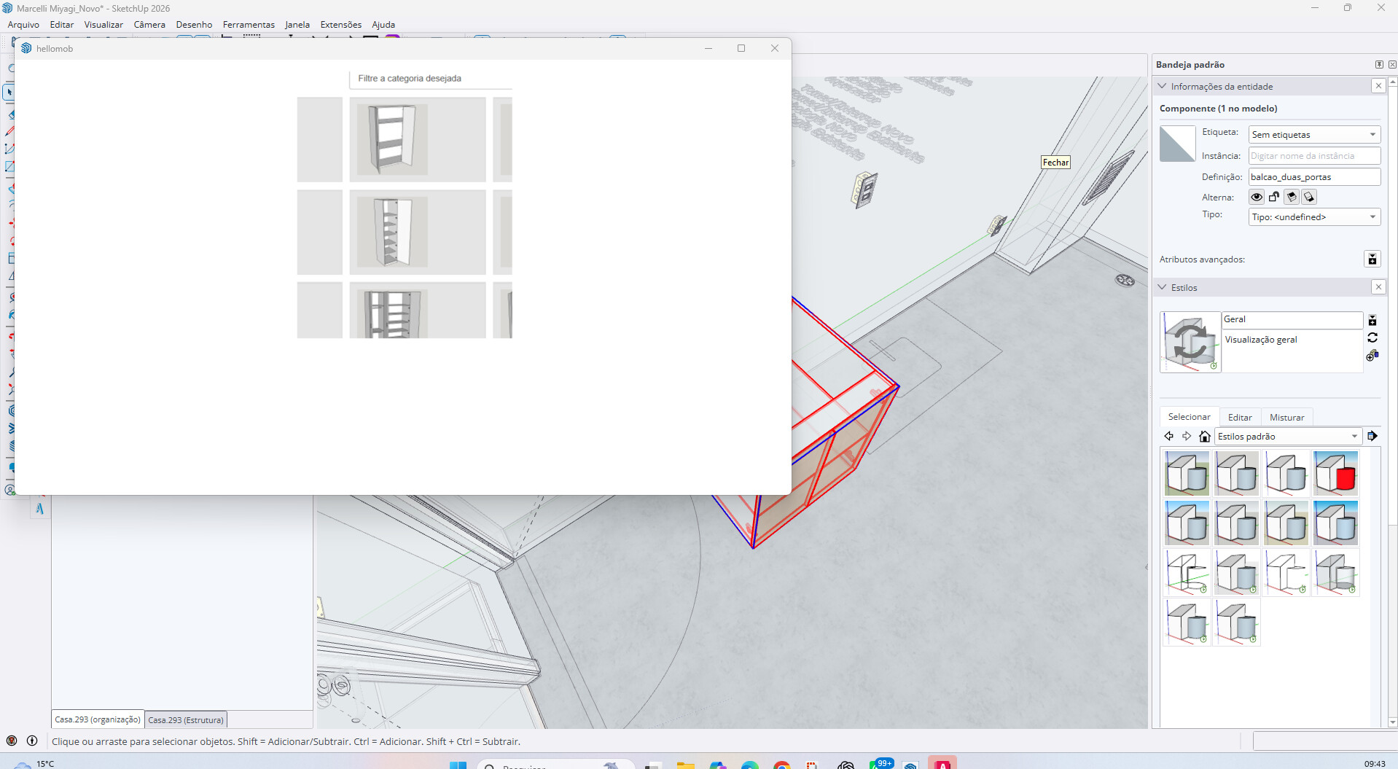Open the Estilos padrão collection dropdown
The height and width of the screenshot is (769, 1398).
1288,437
